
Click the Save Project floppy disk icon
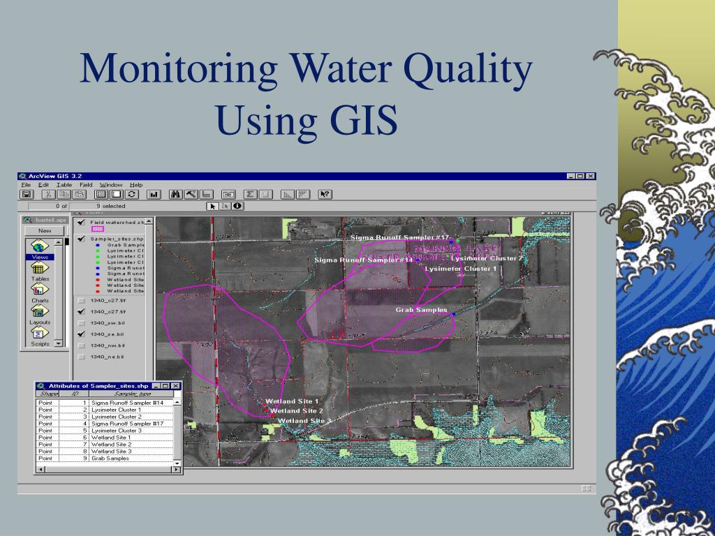(27, 195)
